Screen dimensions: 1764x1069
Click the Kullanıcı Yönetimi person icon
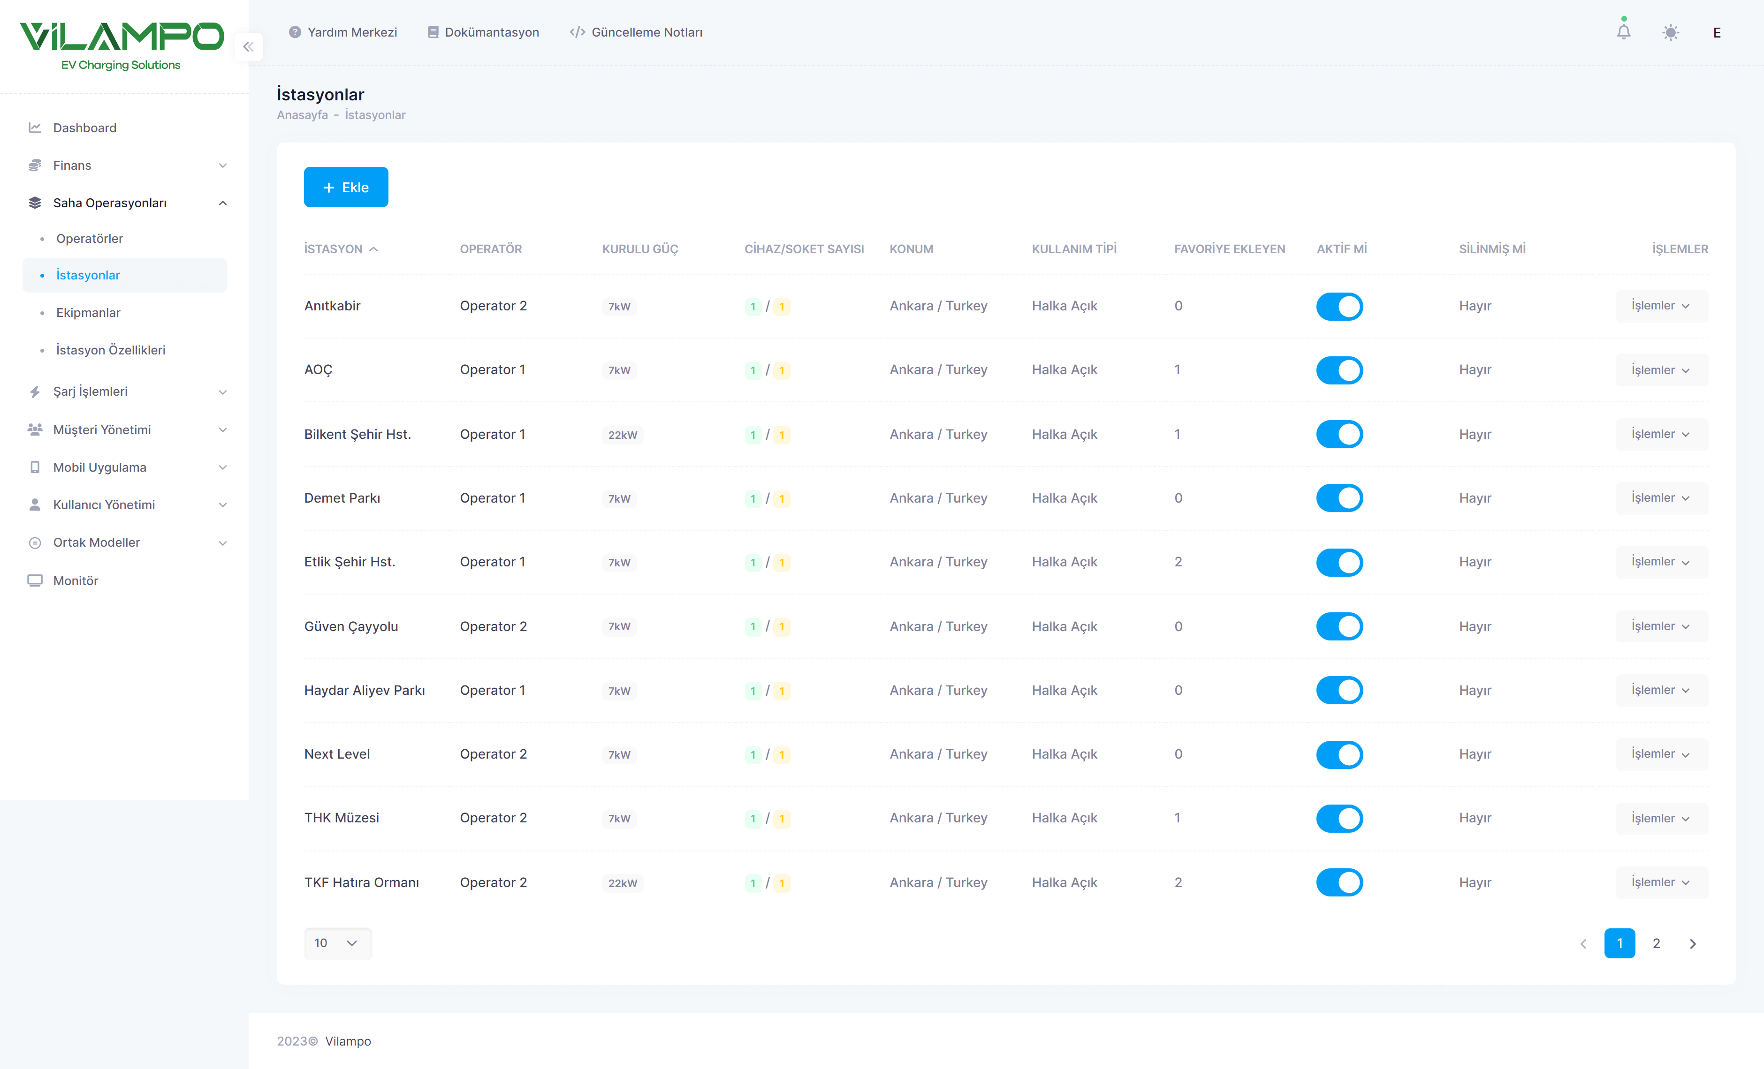pyautogui.click(x=34, y=504)
